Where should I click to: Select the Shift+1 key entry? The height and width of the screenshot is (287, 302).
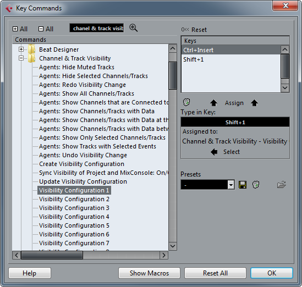[231, 59]
